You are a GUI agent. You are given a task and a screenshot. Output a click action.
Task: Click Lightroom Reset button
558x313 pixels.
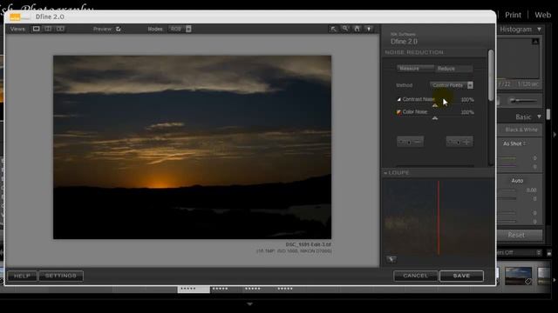520,235
